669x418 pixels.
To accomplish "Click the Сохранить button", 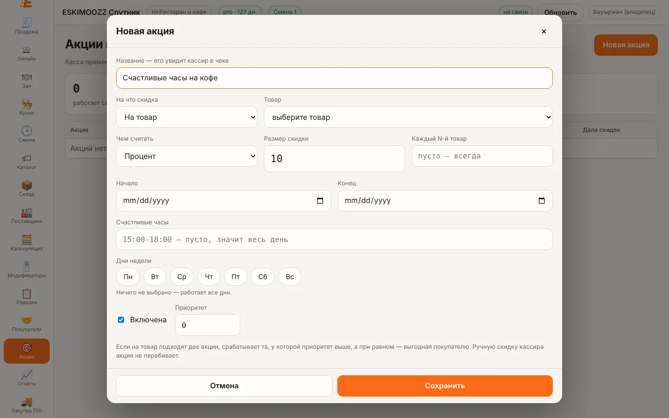I will click(445, 386).
